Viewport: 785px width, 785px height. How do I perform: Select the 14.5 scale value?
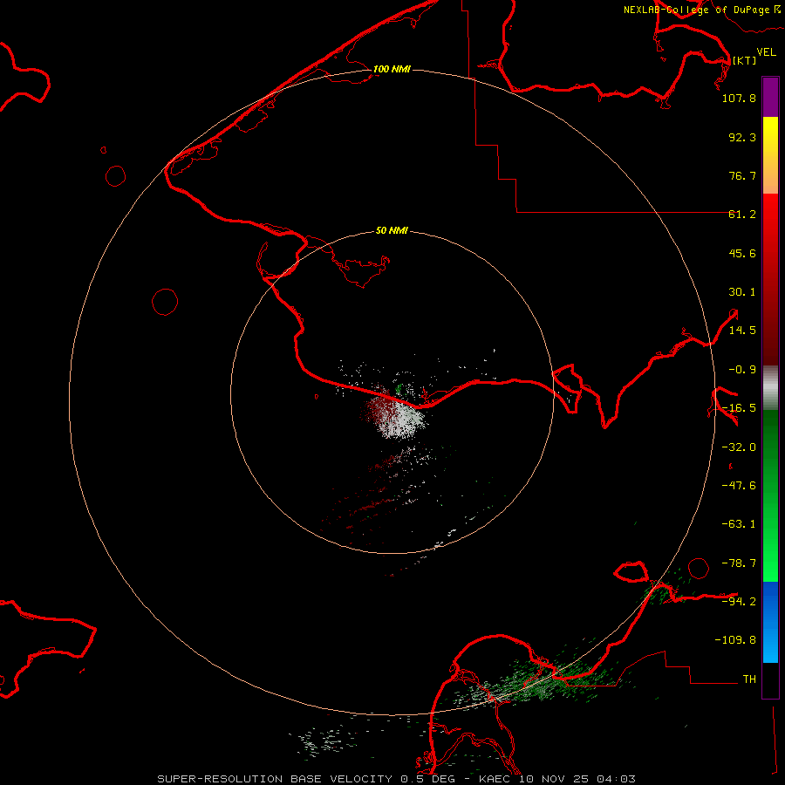[742, 331]
